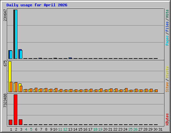Screen dimensions: 171x133
Task: Click day label 28 on the x-axis
Action: click(145, 129)
